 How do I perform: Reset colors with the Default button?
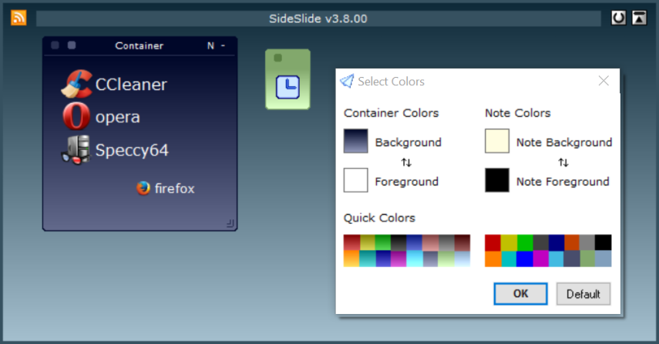(583, 294)
